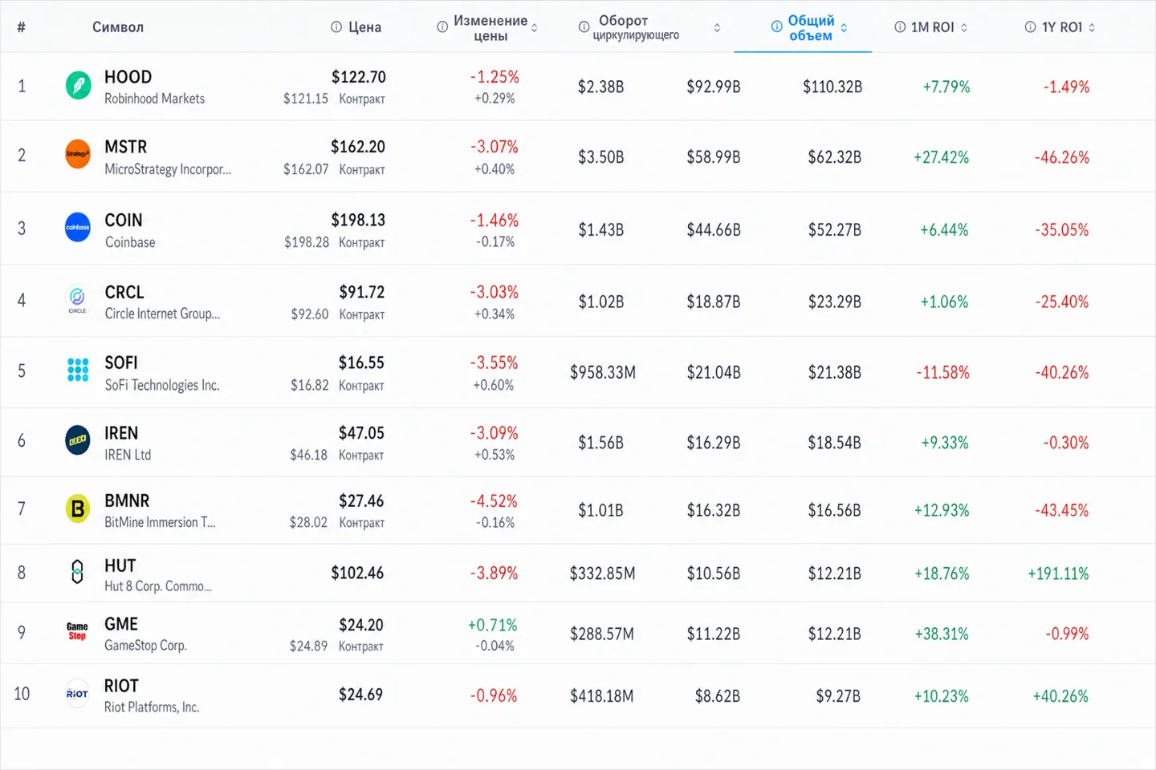Click the Circle CRCL logo icon
Image resolution: width=1156 pixels, height=770 pixels.
[78, 300]
